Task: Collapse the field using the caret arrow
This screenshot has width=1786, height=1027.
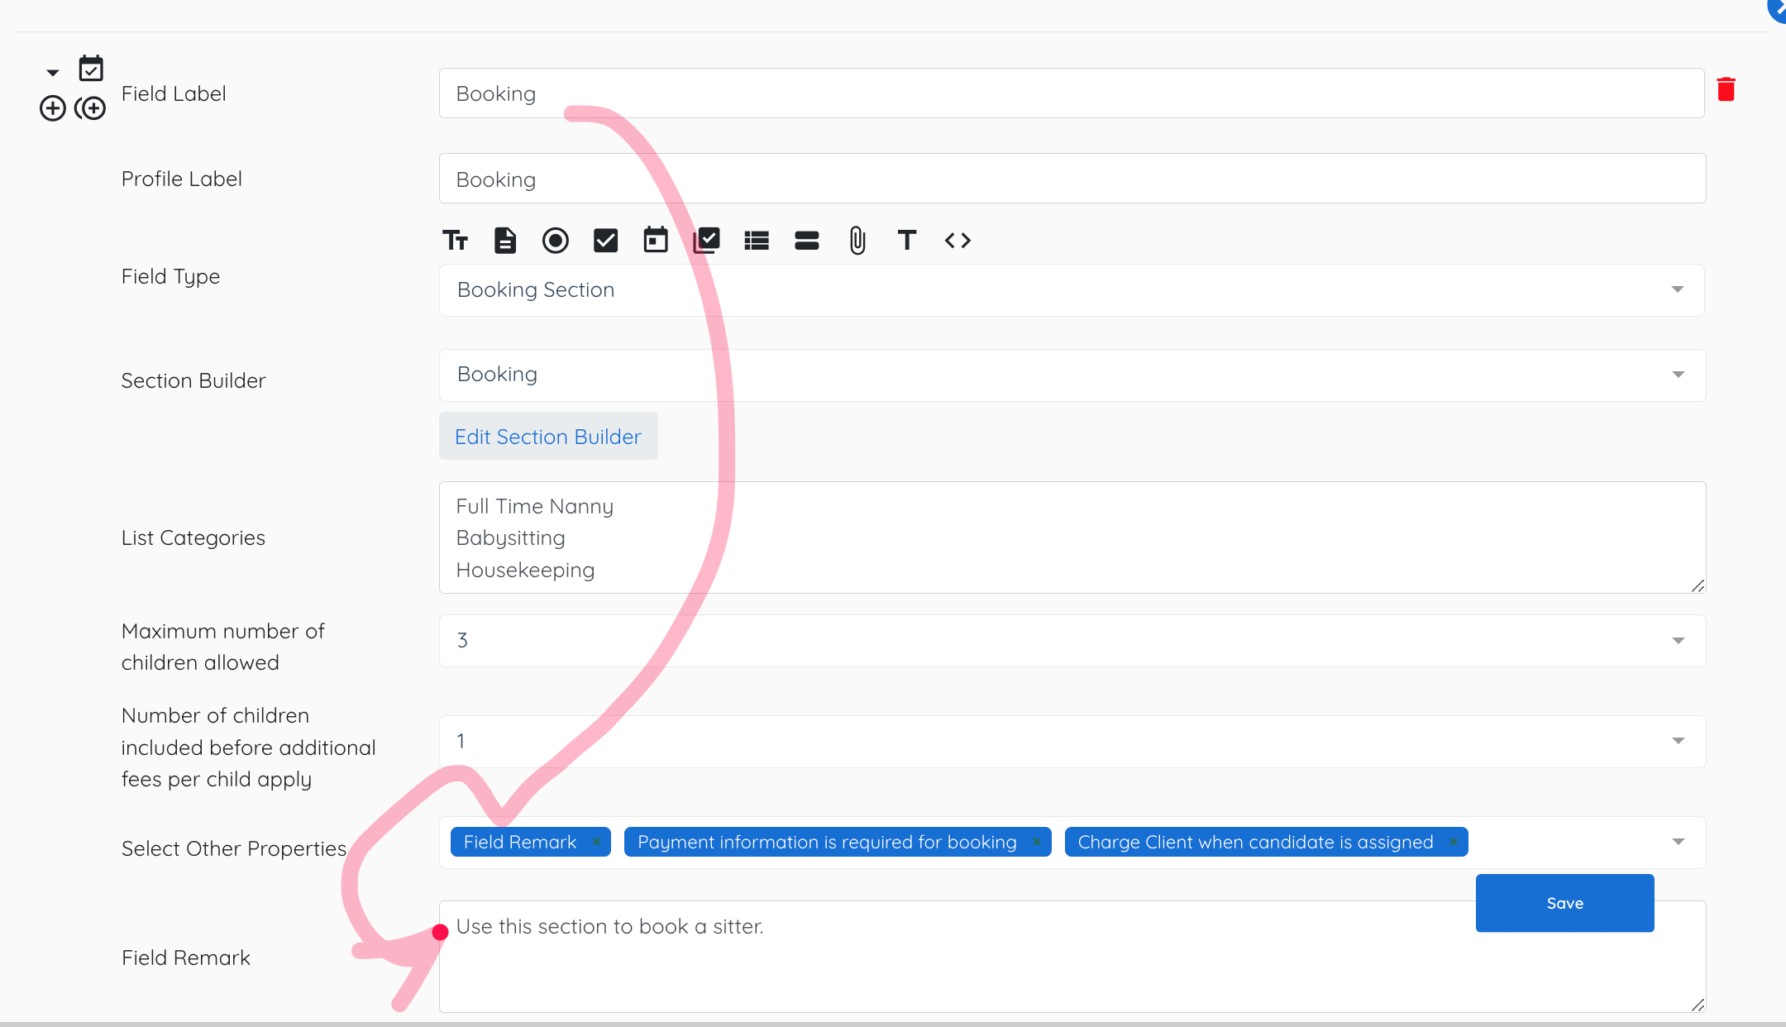Action: pos(53,73)
